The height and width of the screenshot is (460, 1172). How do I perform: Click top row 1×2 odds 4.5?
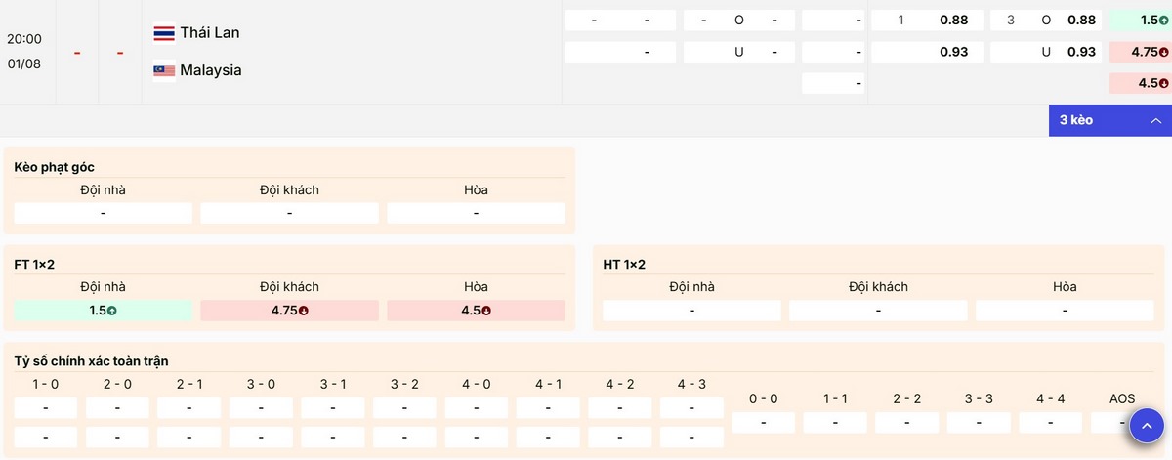click(1141, 83)
